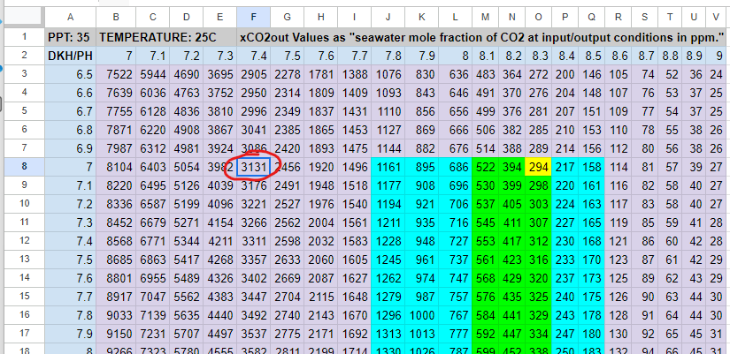Click the yellow highlighted cell 294

coord(538,166)
